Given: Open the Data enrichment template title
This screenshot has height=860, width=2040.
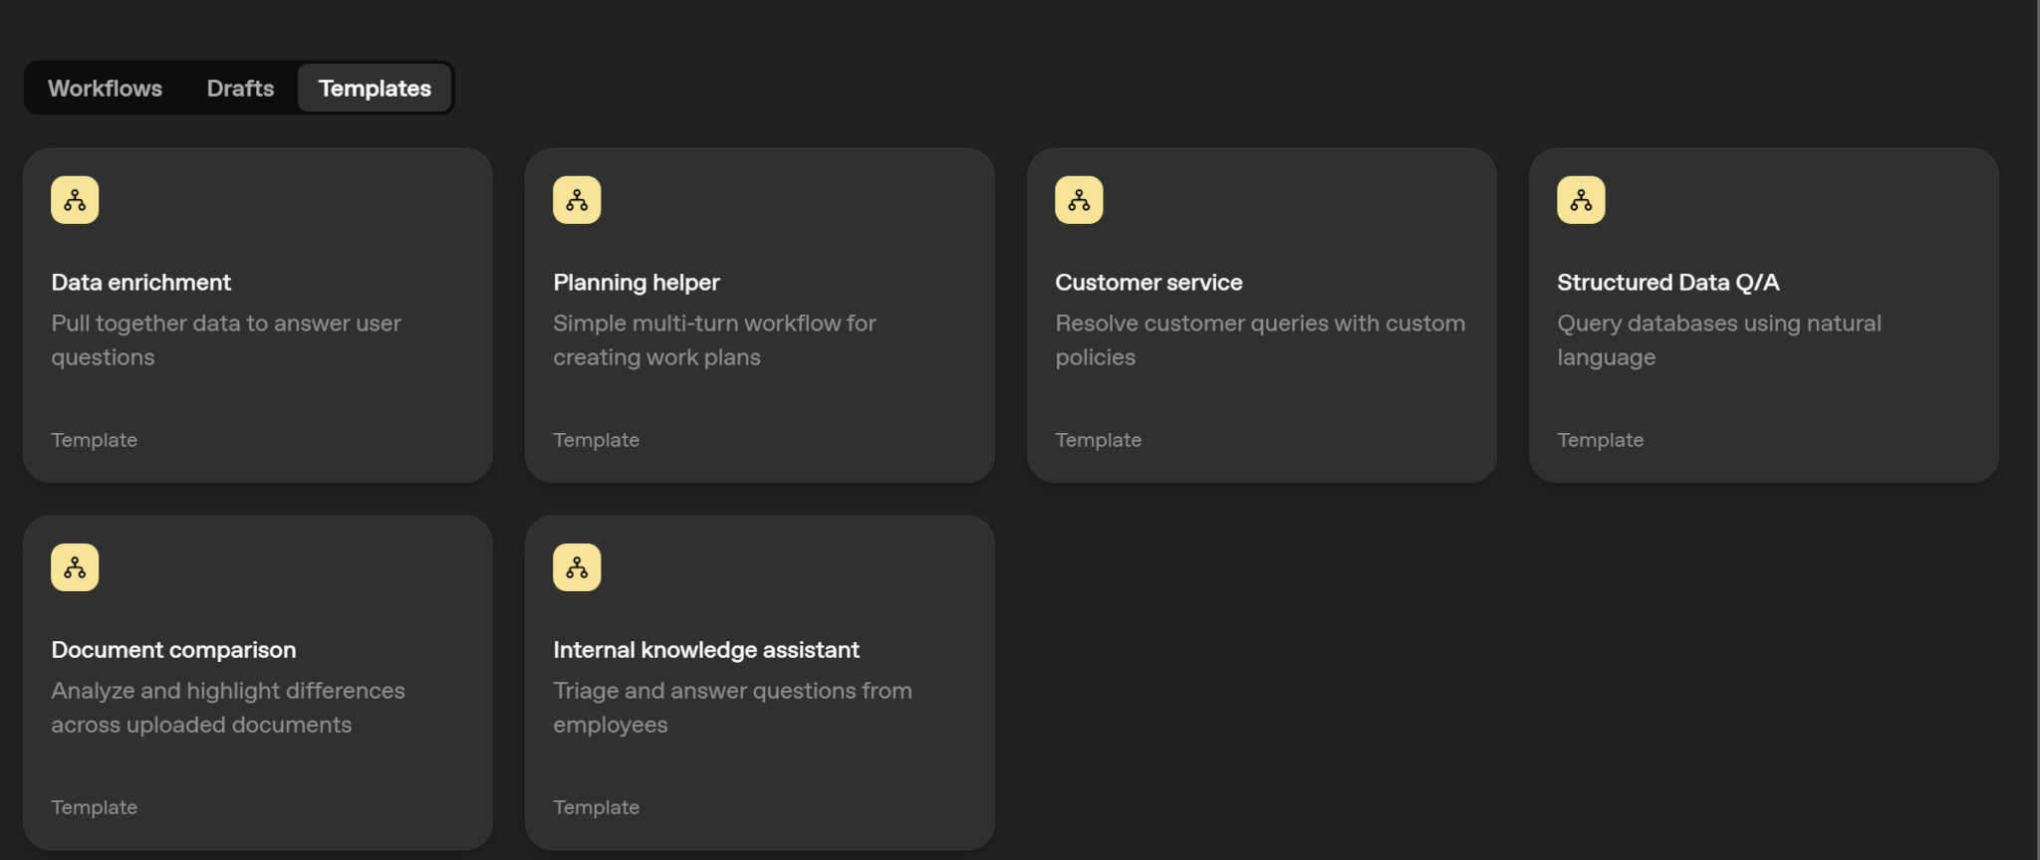Looking at the screenshot, I should click(x=140, y=283).
